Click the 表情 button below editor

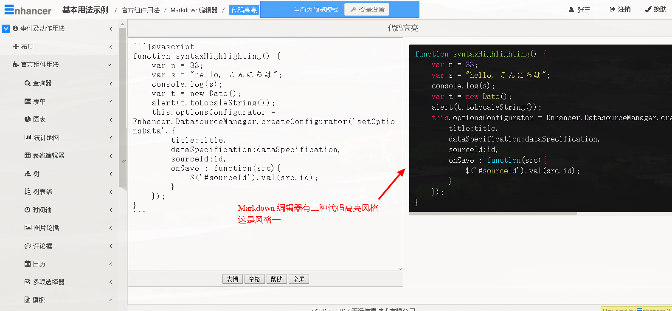(x=233, y=279)
